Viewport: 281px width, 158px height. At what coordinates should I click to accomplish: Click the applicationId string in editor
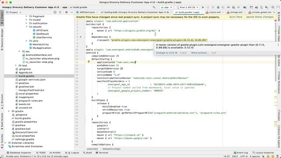[126, 62]
